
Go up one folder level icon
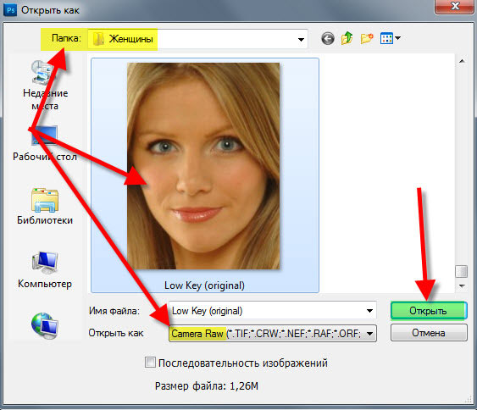coord(347,38)
